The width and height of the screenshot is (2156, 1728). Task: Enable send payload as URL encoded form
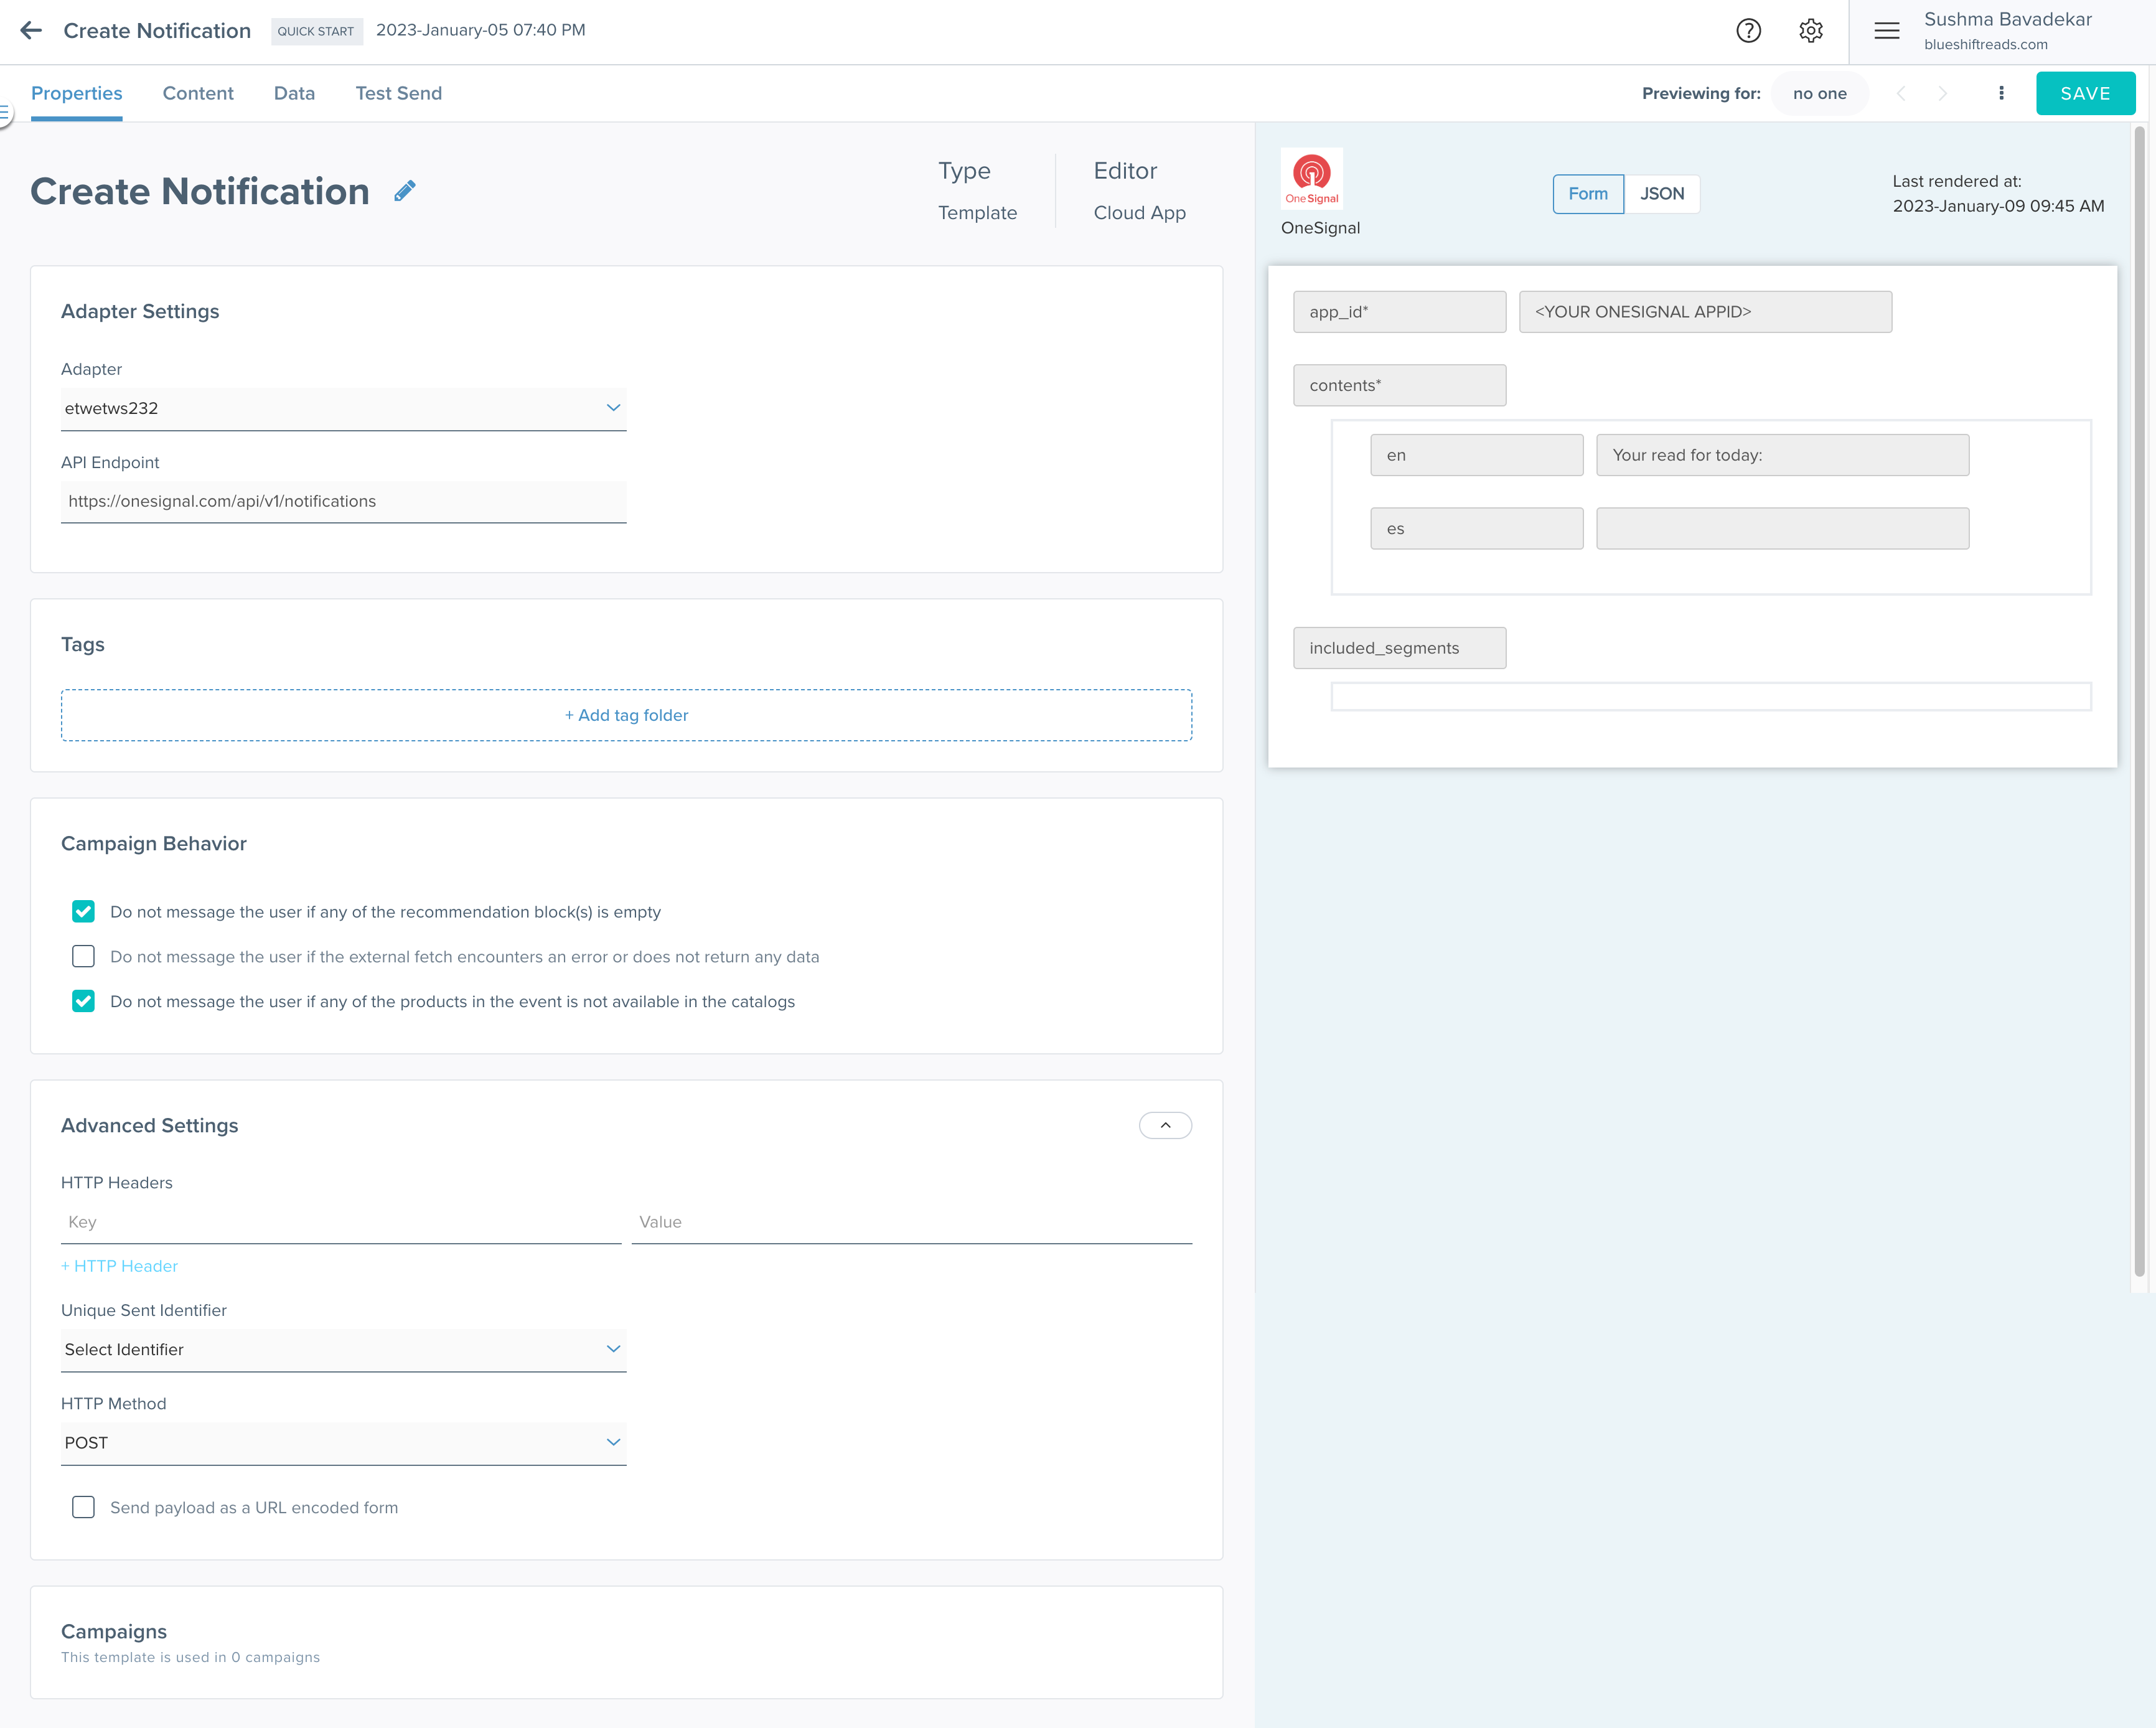(84, 1507)
